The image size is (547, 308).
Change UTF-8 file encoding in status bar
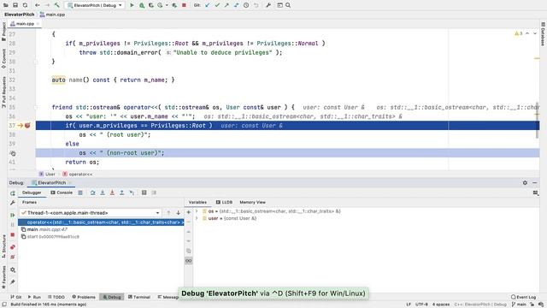(x=421, y=305)
